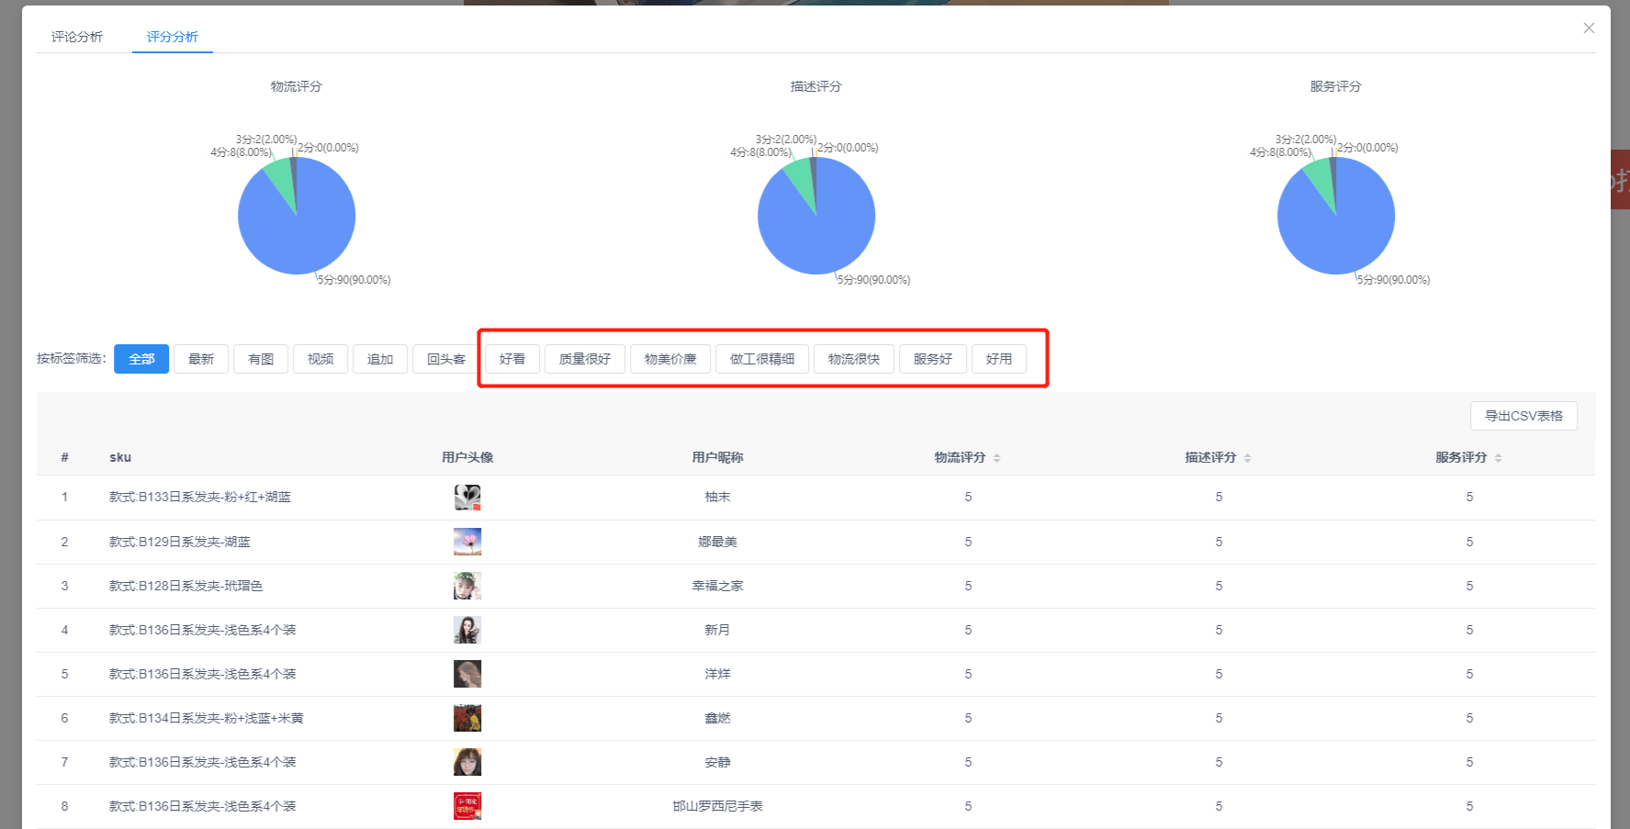Switch to the 评论分析 tab
This screenshot has width=1630, height=829.
coord(77,37)
